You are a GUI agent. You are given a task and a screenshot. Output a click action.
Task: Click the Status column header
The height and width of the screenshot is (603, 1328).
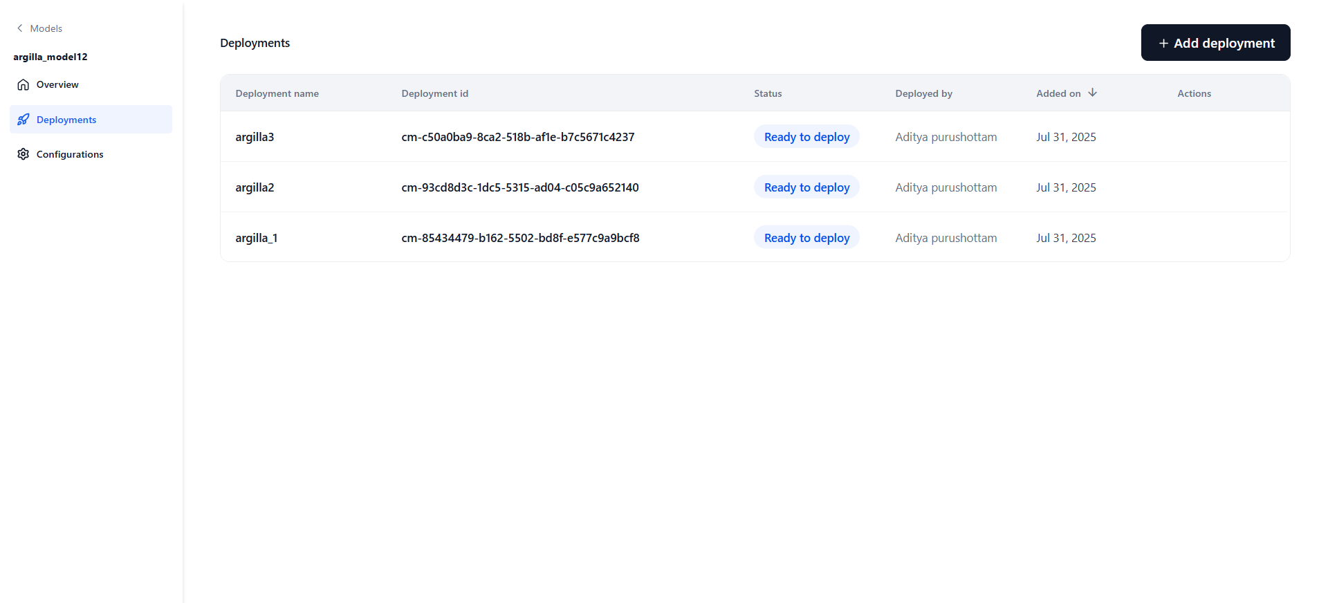click(x=768, y=93)
